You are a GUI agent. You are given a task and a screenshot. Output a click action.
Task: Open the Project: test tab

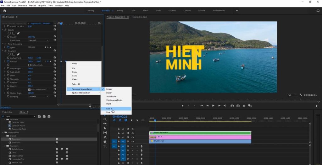pos(8,112)
